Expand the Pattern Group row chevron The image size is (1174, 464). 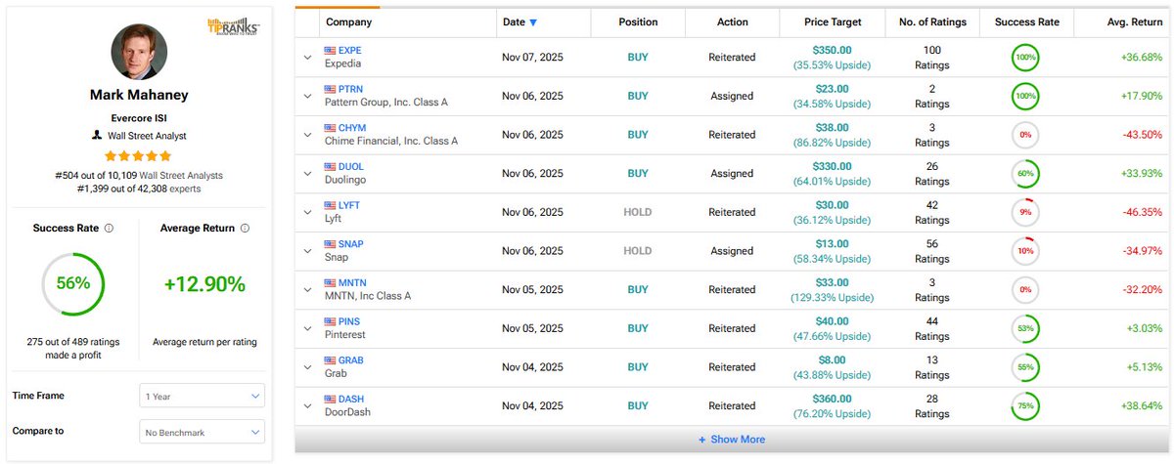tap(307, 96)
